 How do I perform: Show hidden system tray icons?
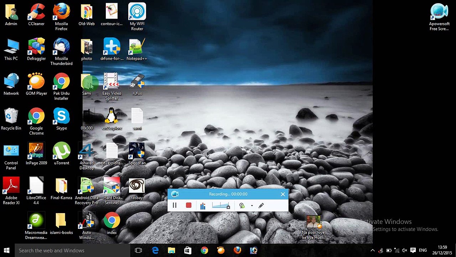[x=372, y=251]
